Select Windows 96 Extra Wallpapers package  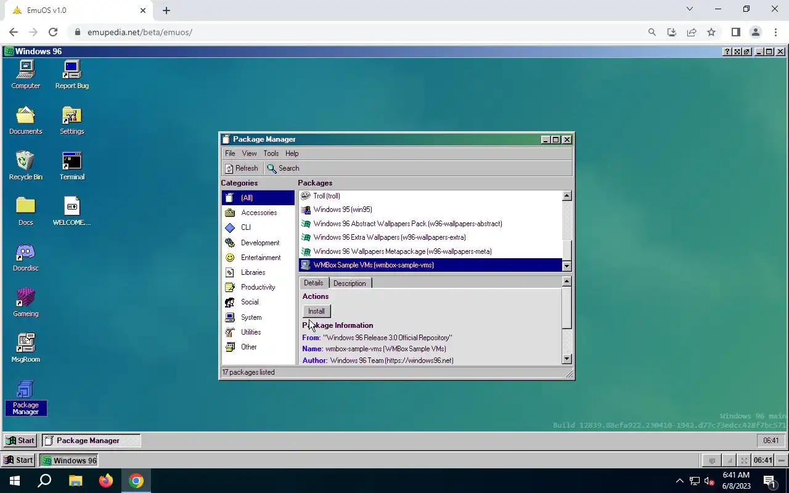(430, 237)
